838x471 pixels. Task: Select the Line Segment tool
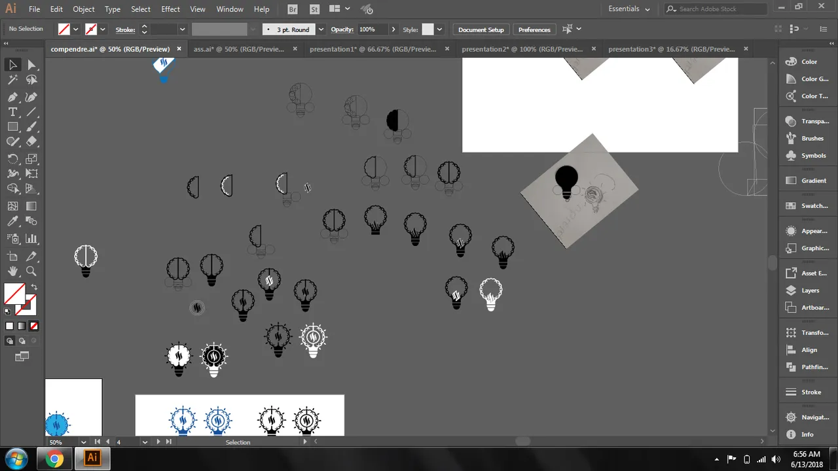point(31,112)
